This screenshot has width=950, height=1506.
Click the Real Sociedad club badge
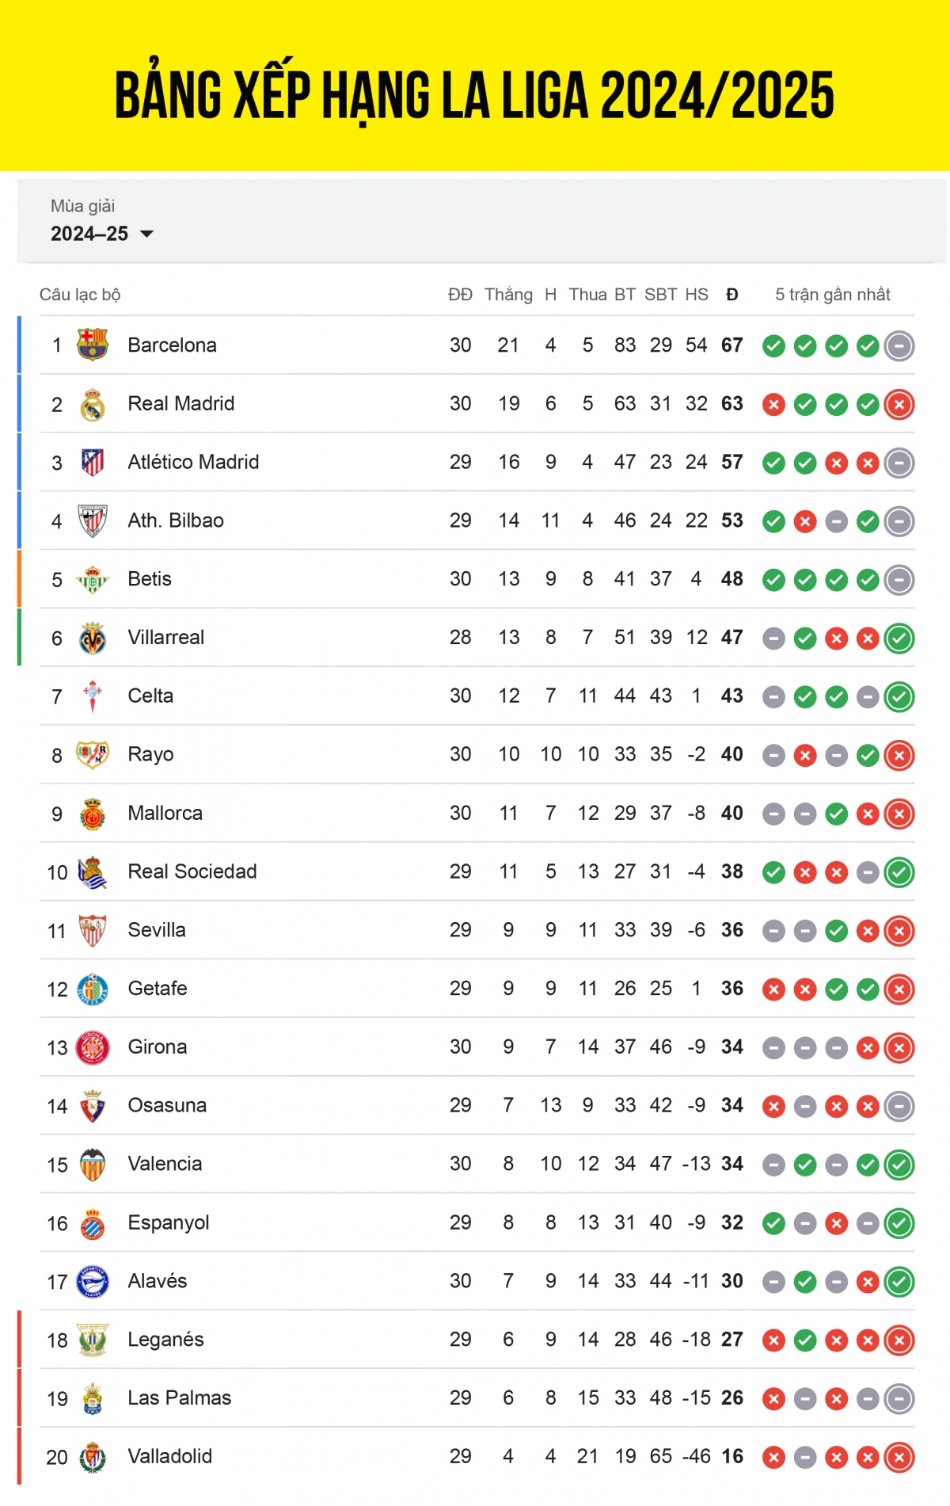93,871
